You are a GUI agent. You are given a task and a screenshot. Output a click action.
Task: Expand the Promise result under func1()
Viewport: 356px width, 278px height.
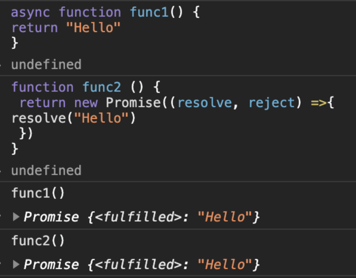(16, 217)
